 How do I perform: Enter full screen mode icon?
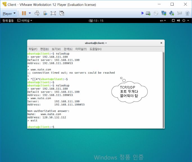coord(53,13)
